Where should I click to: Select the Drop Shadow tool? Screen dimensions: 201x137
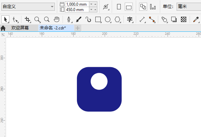[174, 20]
